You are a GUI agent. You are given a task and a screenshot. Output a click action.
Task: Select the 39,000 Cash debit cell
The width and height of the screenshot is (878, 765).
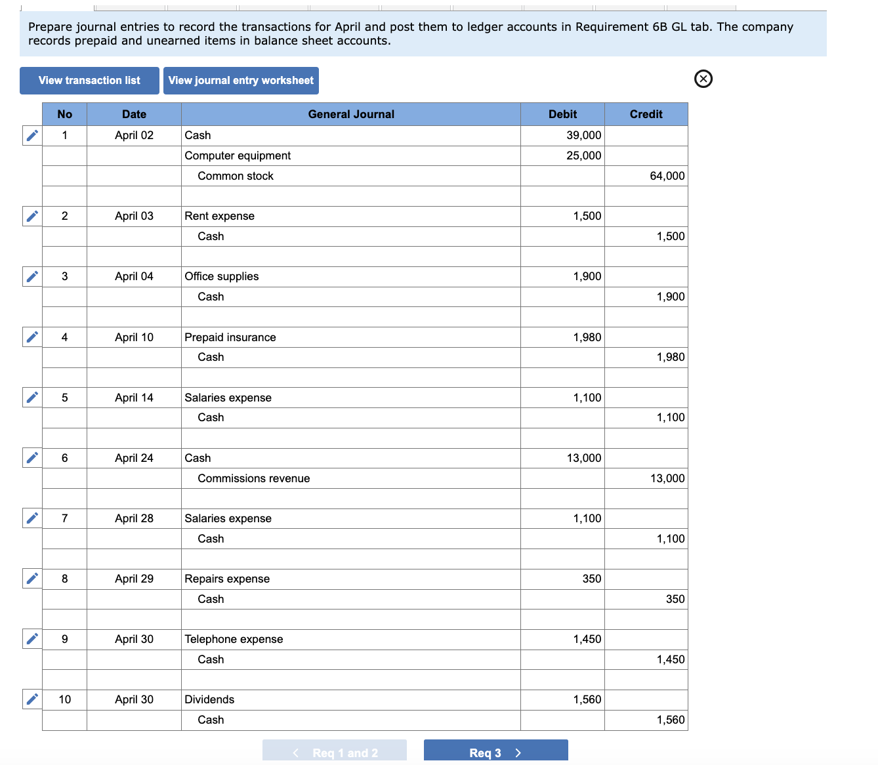coord(562,135)
